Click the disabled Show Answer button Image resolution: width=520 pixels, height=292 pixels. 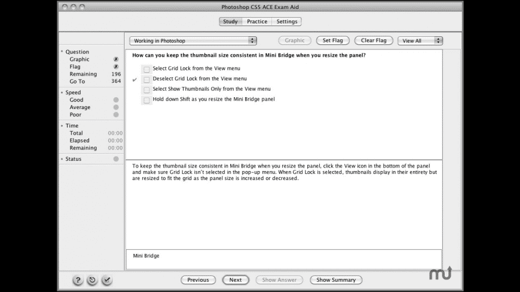[279, 279]
